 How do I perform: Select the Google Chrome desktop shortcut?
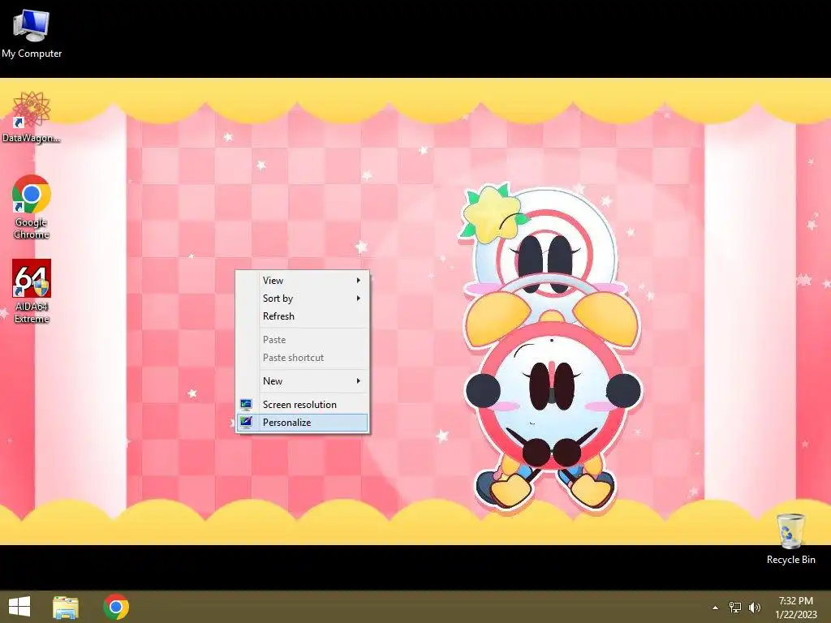32,207
